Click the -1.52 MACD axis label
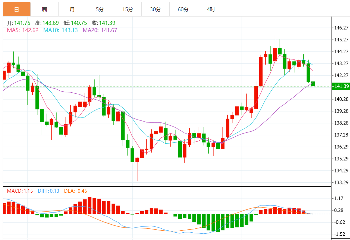 click(339, 234)
